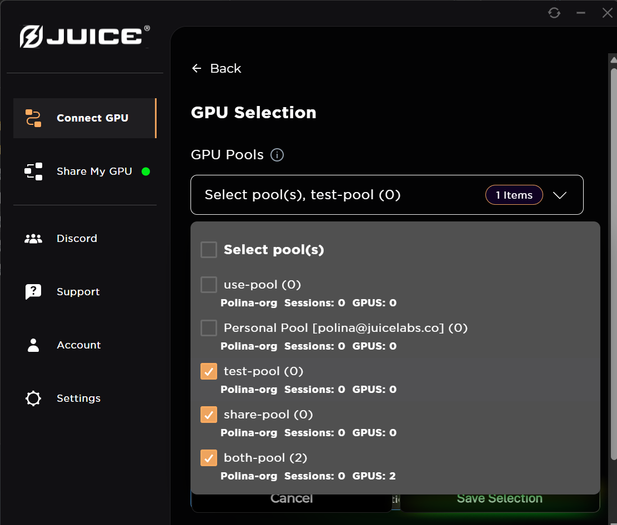The height and width of the screenshot is (525, 617).
Task: Click Polina-org under use-pool
Action: 249,303
